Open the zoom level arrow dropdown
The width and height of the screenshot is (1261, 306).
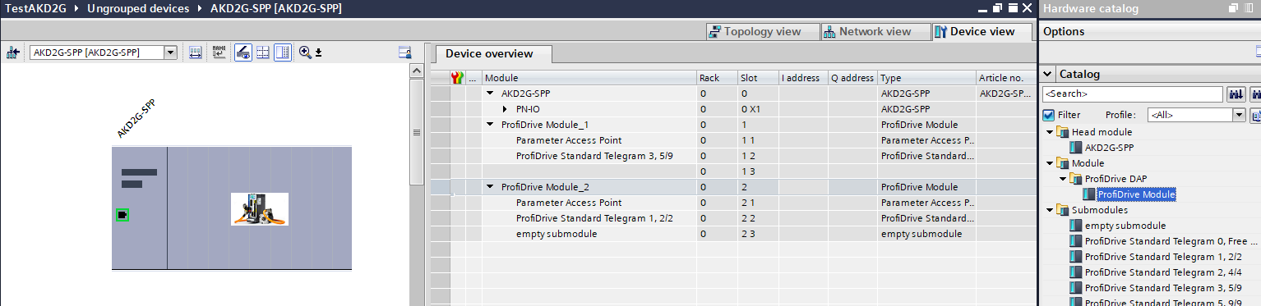[x=319, y=53]
